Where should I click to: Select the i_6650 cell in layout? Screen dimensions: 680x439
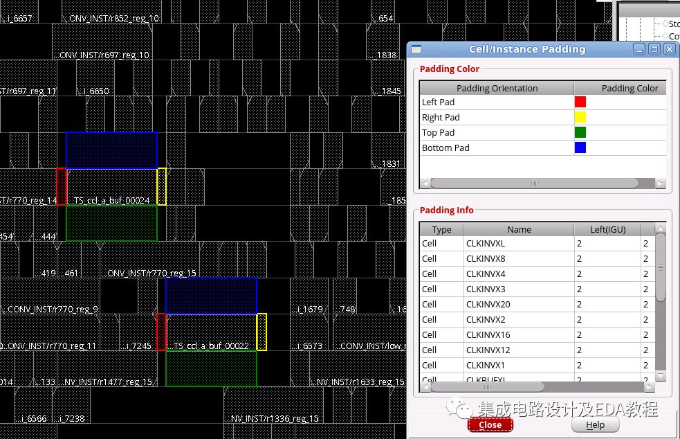(x=95, y=78)
